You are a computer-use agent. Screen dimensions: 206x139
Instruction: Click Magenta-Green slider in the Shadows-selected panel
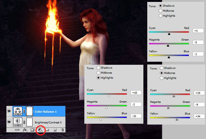(169, 44)
